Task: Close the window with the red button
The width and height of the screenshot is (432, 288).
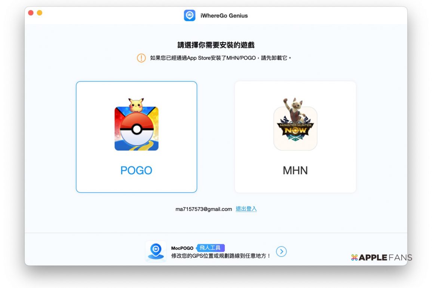Action: 31,13
